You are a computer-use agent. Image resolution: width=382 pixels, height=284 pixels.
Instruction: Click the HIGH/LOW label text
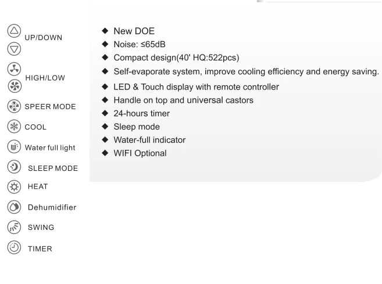(x=45, y=78)
